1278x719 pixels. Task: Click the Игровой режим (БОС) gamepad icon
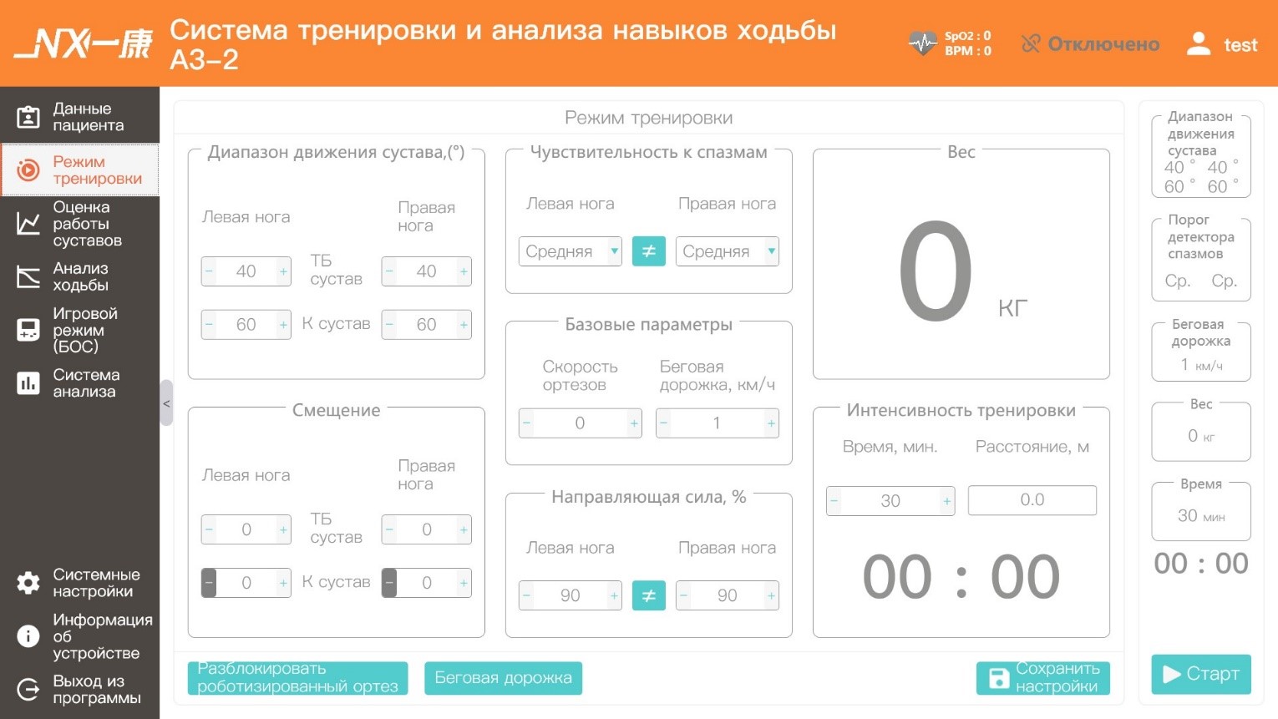28,330
